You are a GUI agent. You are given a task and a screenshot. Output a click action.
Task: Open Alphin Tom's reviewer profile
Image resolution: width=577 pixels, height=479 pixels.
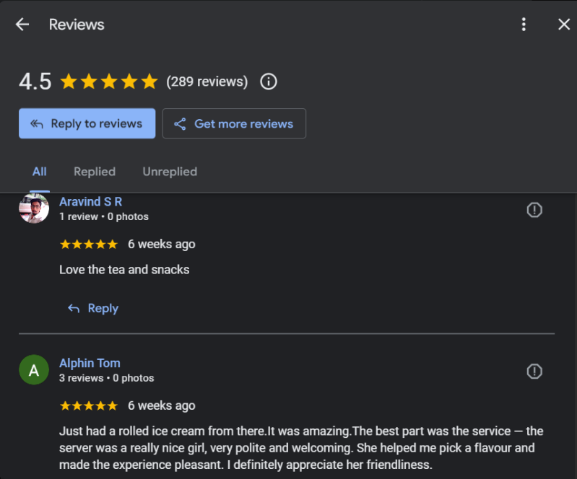[x=90, y=363]
